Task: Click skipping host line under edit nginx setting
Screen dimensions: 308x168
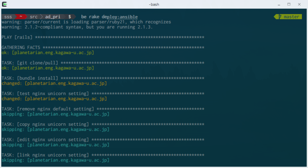Action: point(55,145)
